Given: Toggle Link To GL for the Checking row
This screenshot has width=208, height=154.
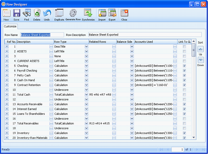Looking at the screenshot, I should coord(184,66).
